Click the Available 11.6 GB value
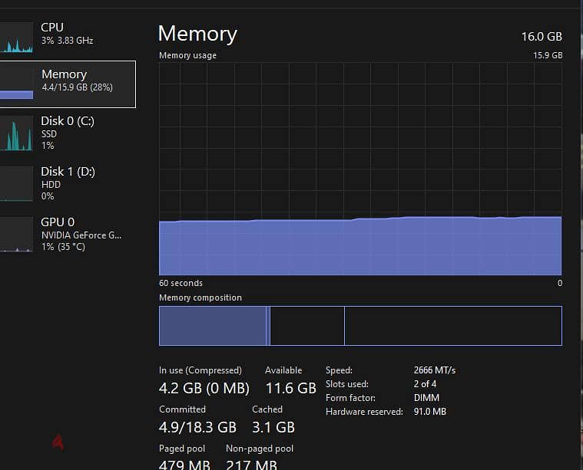 pos(291,388)
